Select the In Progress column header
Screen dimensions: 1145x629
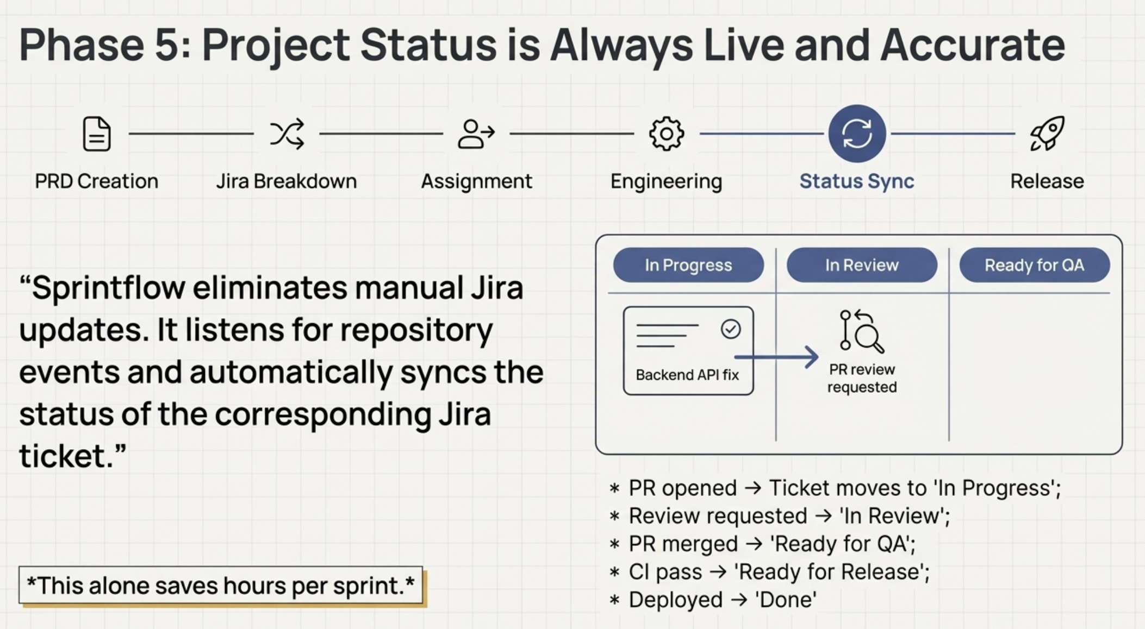[x=688, y=265]
